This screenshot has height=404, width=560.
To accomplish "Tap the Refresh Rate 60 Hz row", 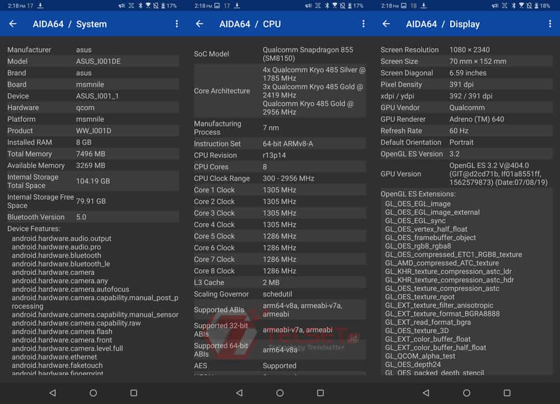I will coord(466,131).
